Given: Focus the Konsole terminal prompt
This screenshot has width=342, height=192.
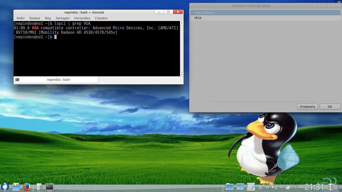Looking at the screenshot, I should (56, 37).
